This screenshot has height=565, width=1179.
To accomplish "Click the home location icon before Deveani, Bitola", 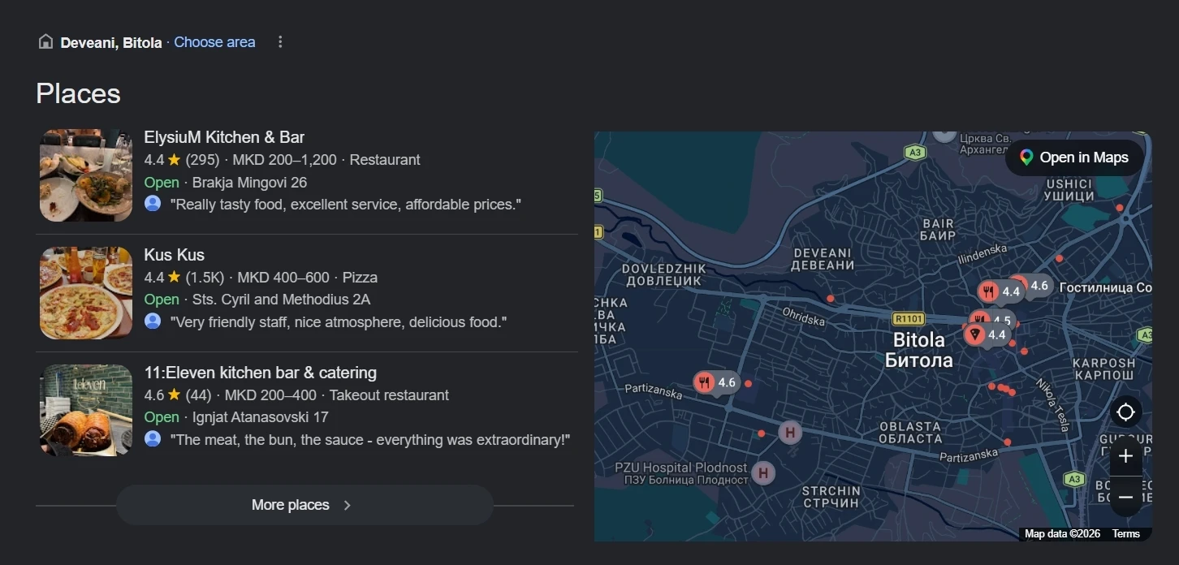I will 45,41.
